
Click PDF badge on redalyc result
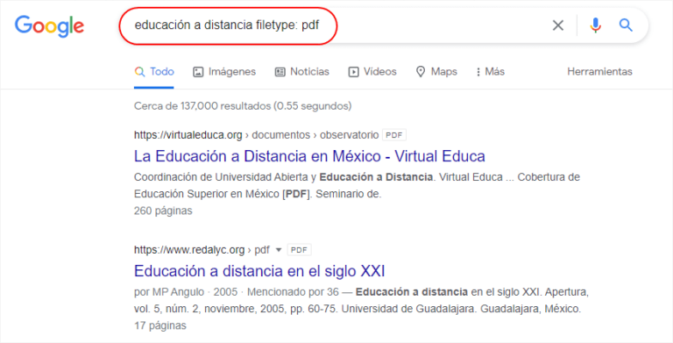299,250
